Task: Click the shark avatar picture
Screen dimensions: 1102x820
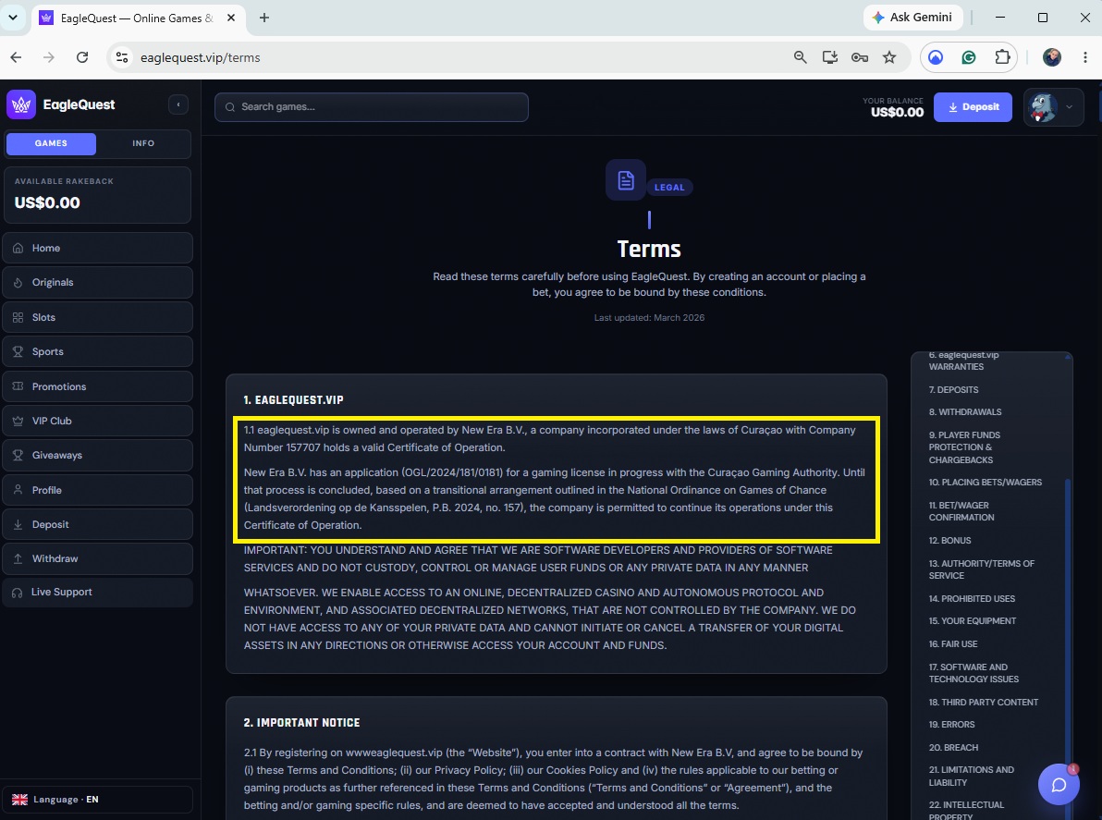Action: click(1043, 107)
